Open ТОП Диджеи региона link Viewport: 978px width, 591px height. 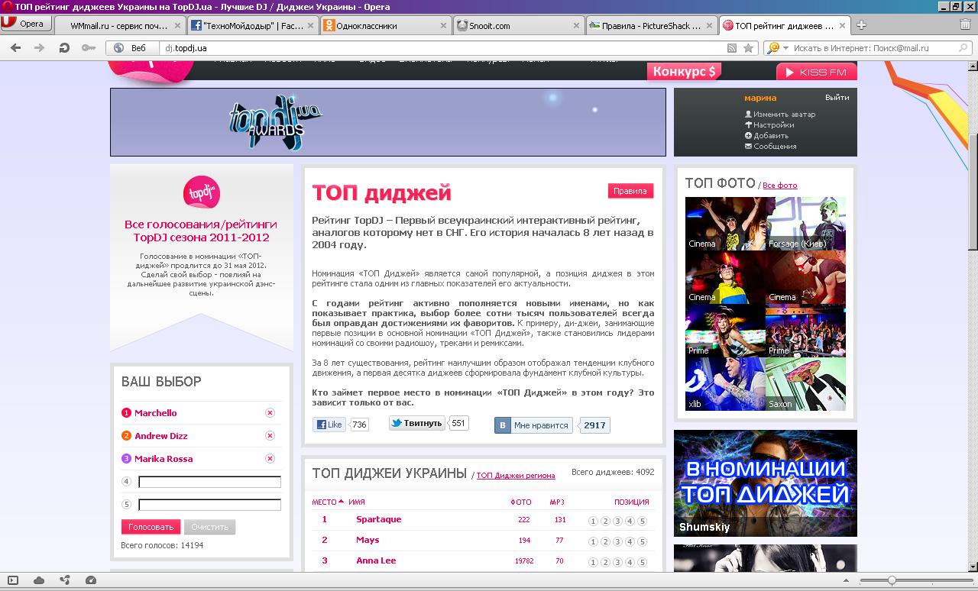pyautogui.click(x=516, y=476)
